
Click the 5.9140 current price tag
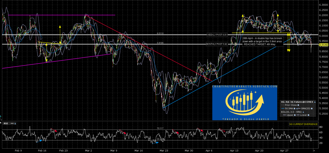coord(324,44)
